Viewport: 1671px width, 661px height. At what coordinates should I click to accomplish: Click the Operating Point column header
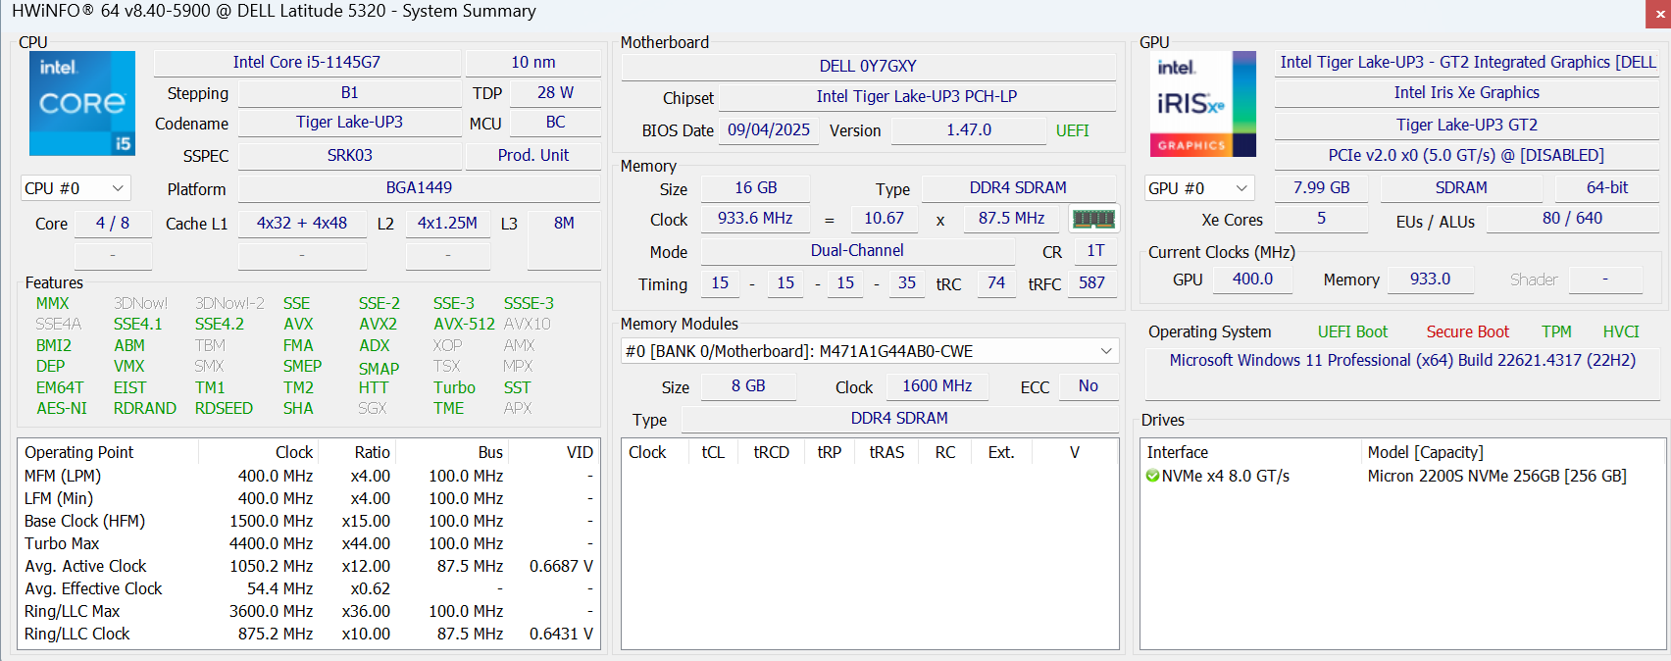click(x=79, y=452)
